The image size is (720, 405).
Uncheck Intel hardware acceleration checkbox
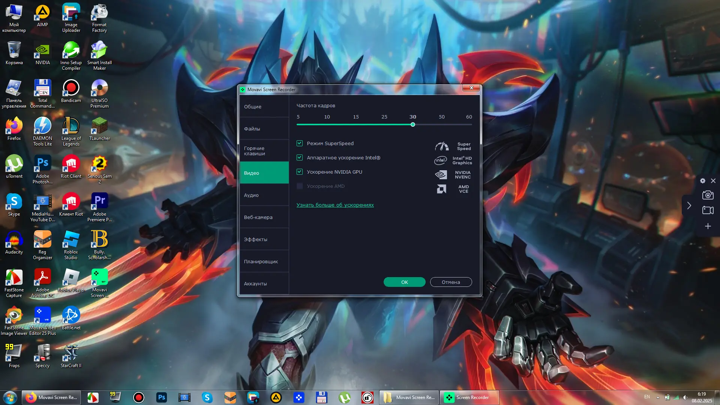[x=300, y=157]
